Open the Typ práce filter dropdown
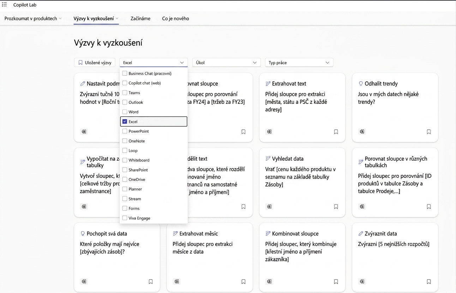Viewport: 456px width, 293px height. coord(299,62)
